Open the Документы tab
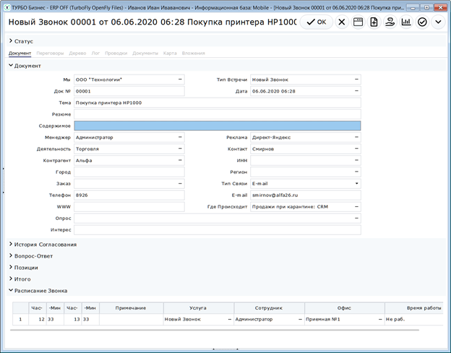Screen dimensions: 451x353 [145, 54]
